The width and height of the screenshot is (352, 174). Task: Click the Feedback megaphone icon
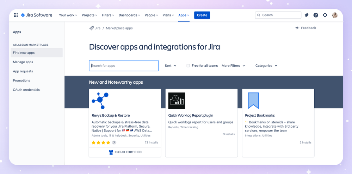click(x=297, y=28)
